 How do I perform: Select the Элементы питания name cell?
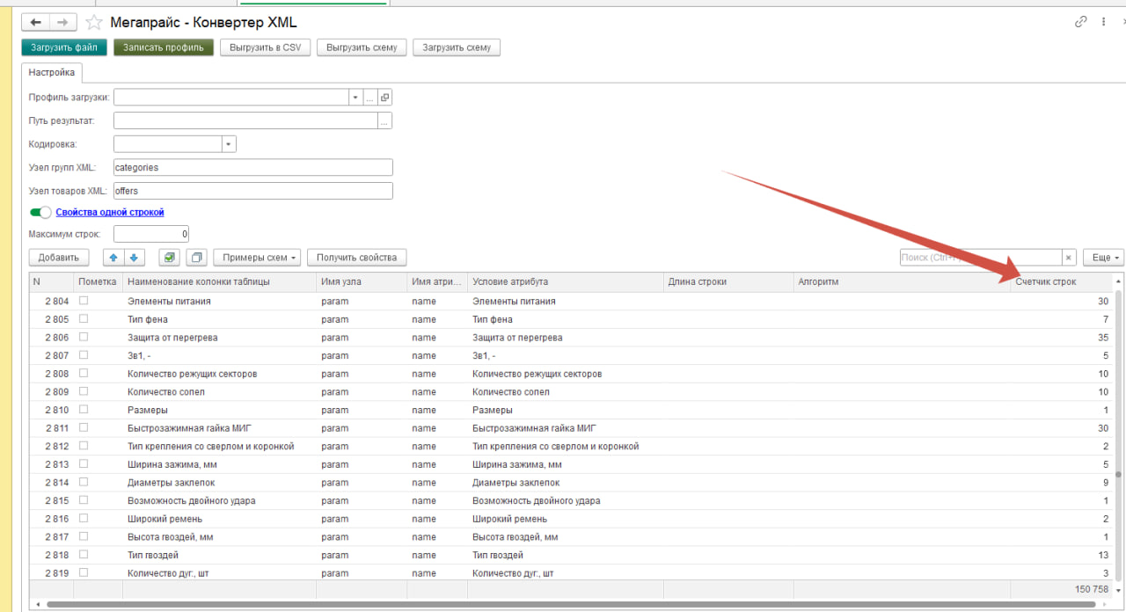(x=219, y=301)
